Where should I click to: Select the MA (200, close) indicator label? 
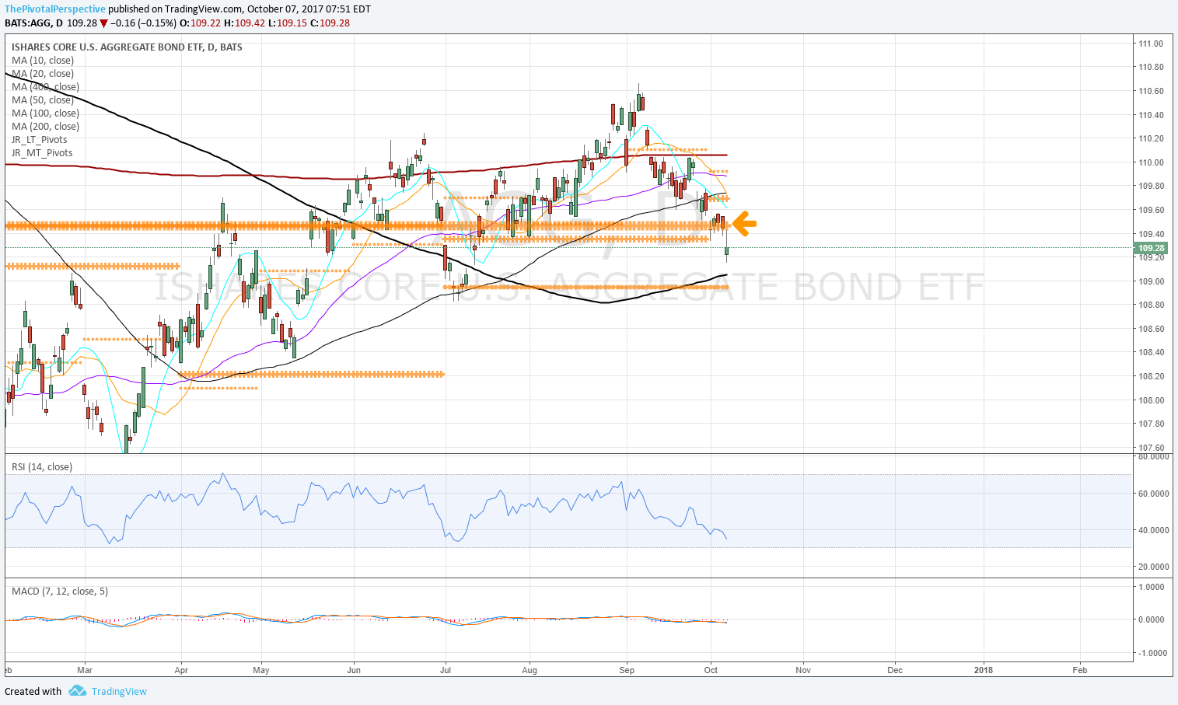coord(45,126)
